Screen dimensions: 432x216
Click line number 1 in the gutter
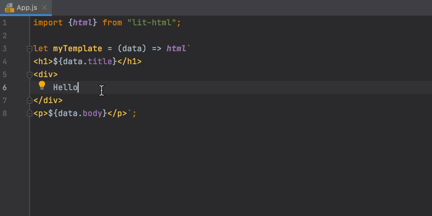(5, 23)
